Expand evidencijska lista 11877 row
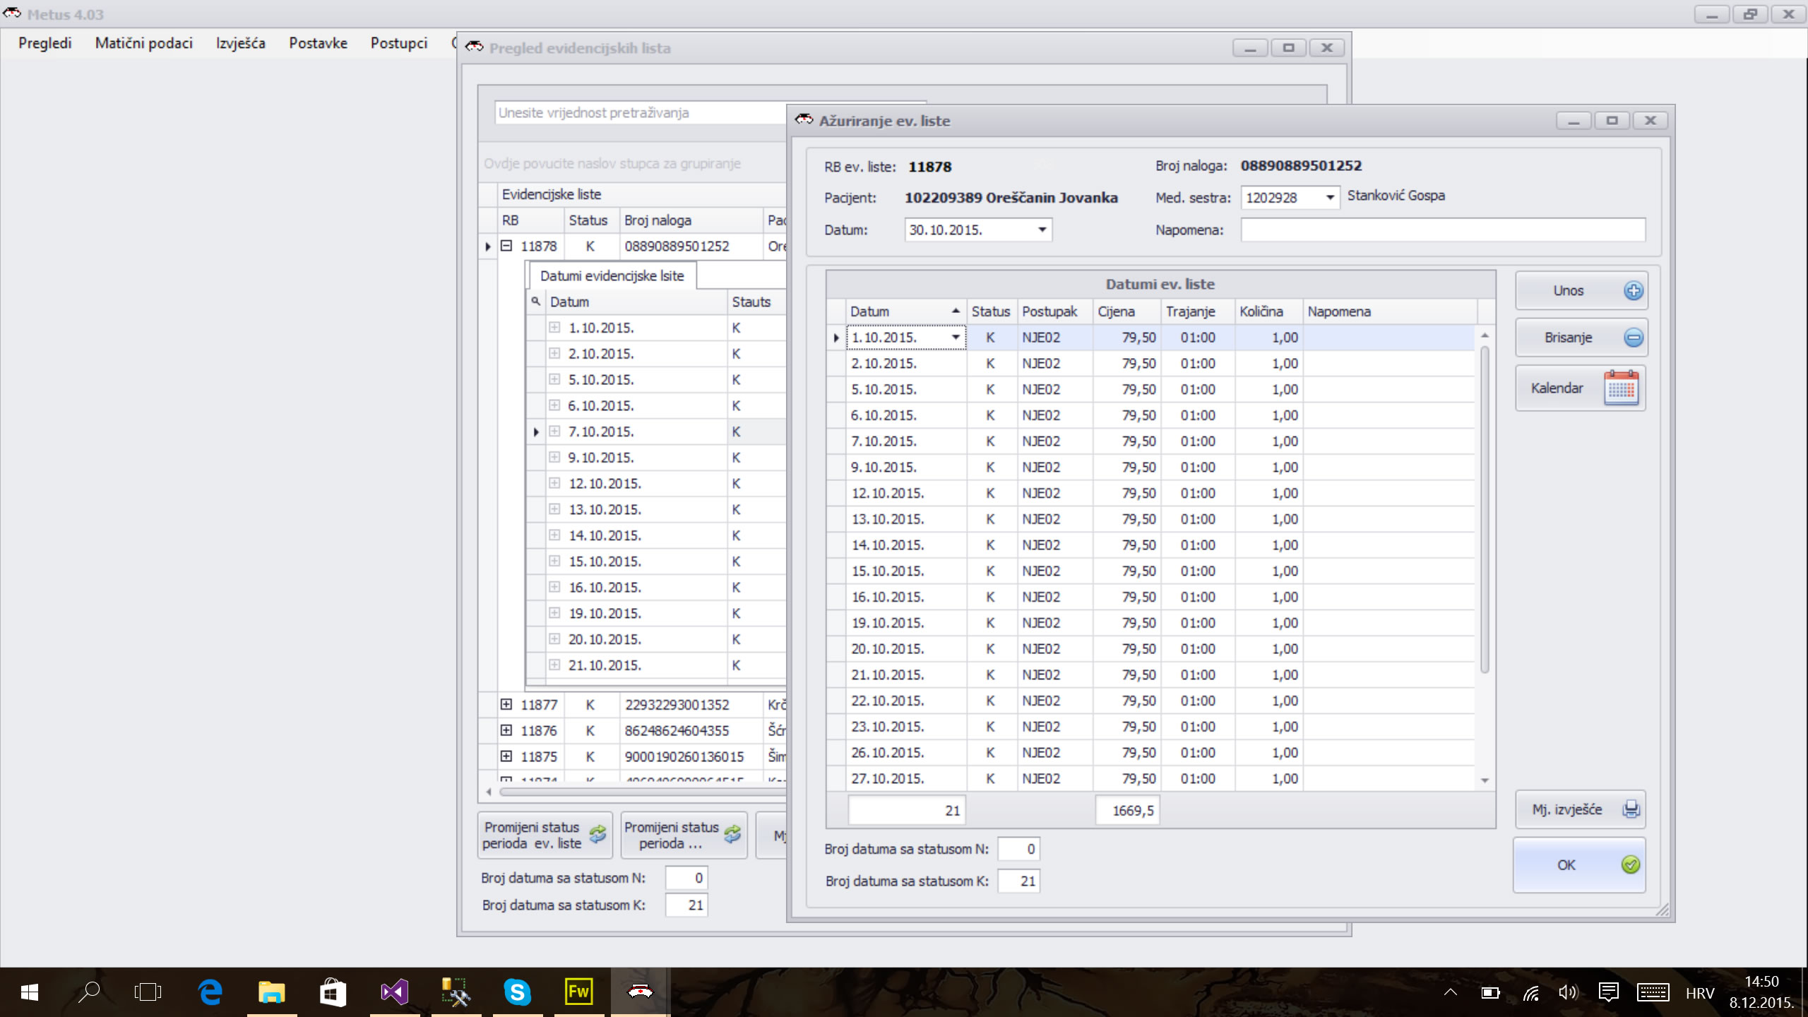Screen dimensions: 1808x1017 506,704
